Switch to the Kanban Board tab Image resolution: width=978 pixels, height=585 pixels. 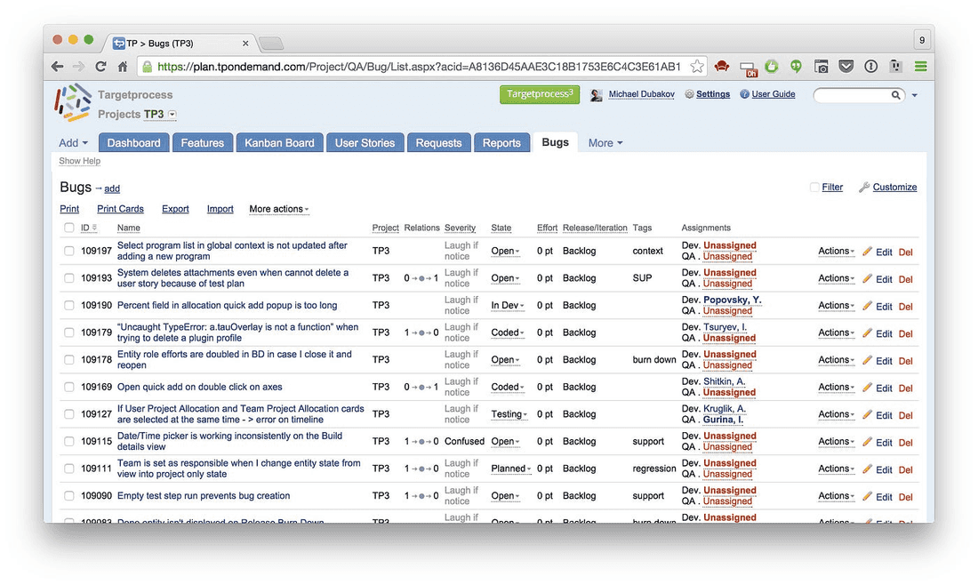point(279,143)
